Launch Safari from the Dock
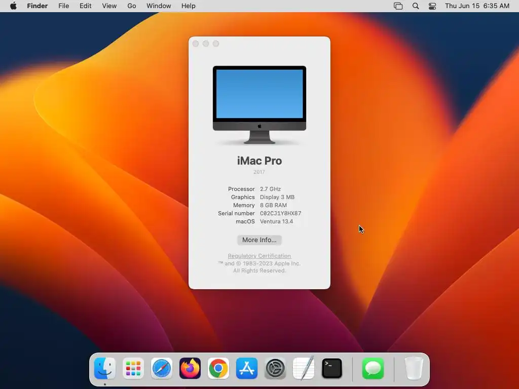This screenshot has height=389, width=519. 162,368
